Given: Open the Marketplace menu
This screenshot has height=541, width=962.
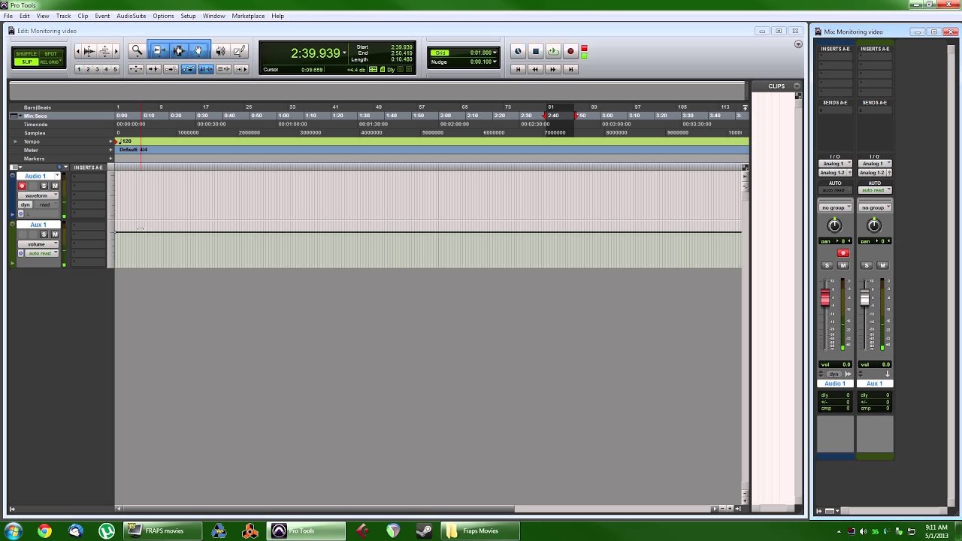Looking at the screenshot, I should (248, 16).
